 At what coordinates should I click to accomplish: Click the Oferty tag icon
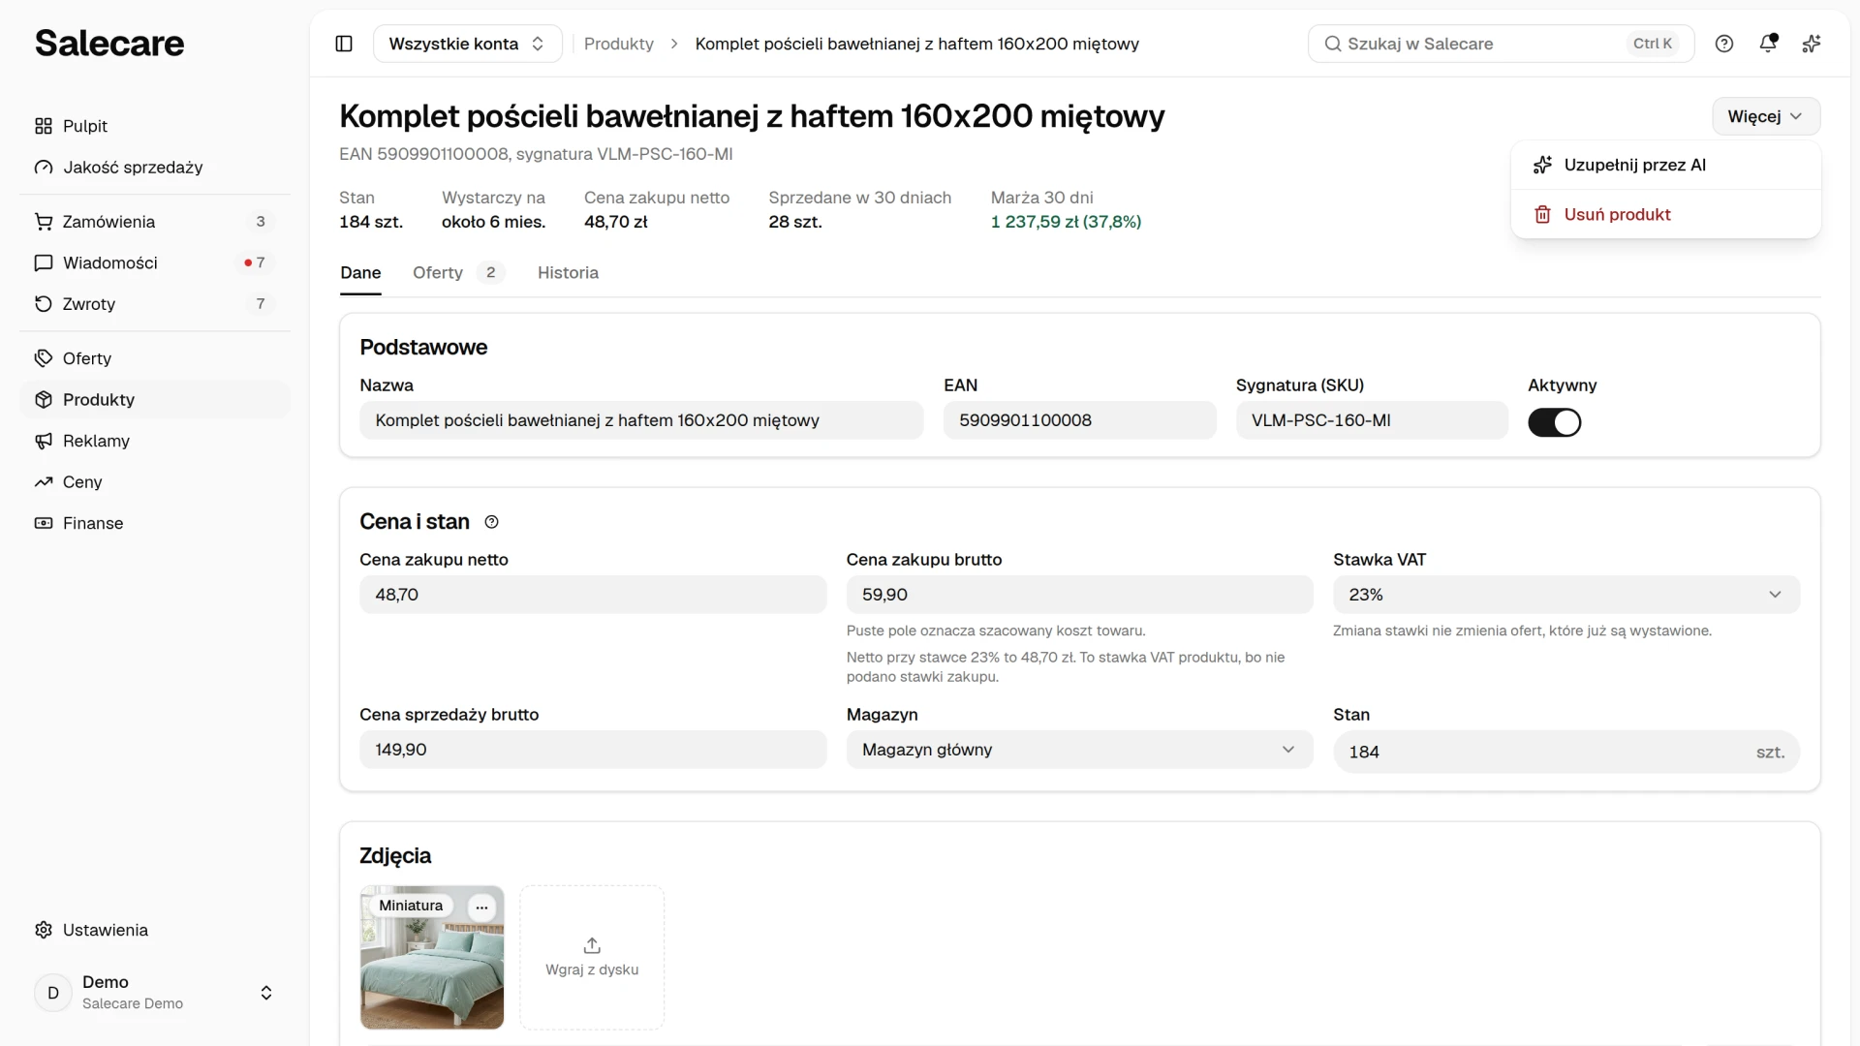44,358
